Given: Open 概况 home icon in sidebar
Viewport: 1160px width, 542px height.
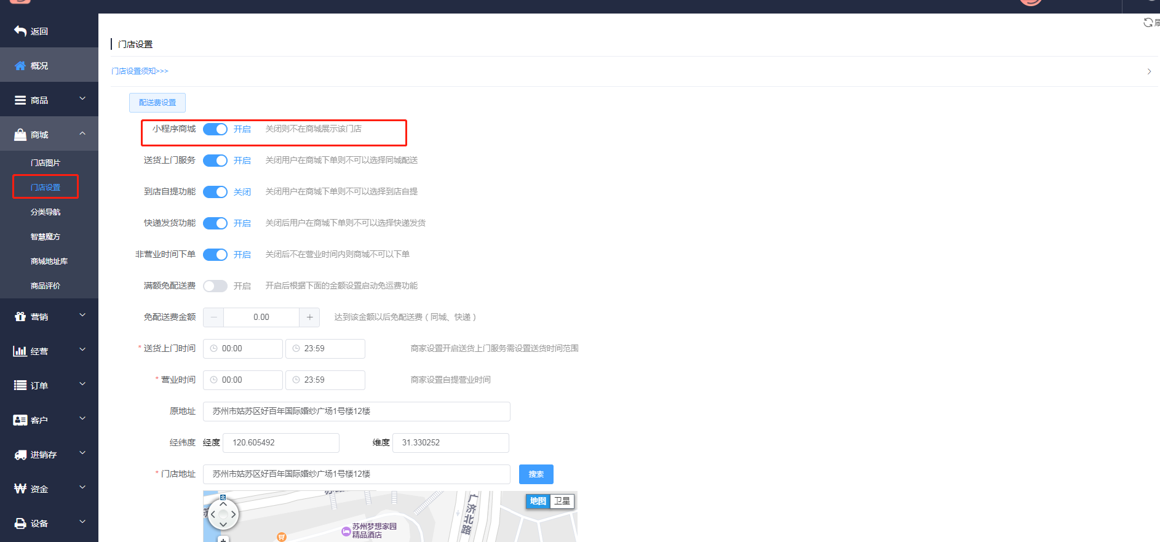Looking at the screenshot, I should (x=20, y=66).
